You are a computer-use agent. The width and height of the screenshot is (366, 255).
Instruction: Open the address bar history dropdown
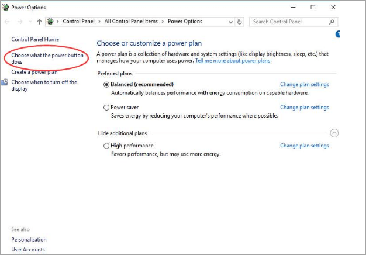[x=230, y=22]
